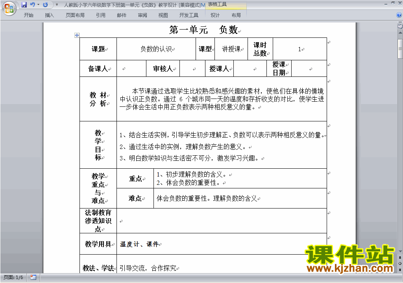The image size is (403, 283).
Task: Open the Help question mark icon
Action: click(x=399, y=15)
